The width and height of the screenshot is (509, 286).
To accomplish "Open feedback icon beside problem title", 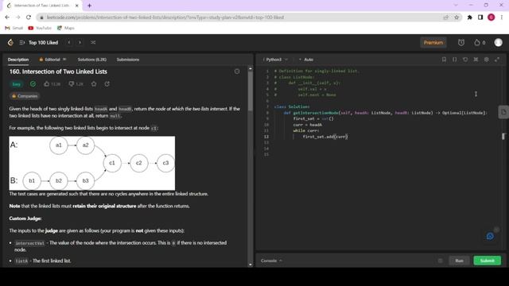I will point(237,71).
